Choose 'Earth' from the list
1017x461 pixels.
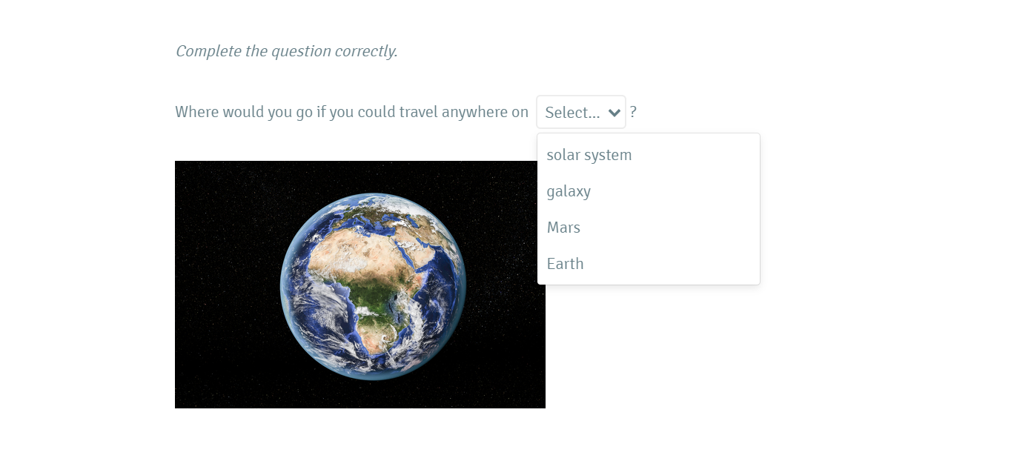(565, 263)
